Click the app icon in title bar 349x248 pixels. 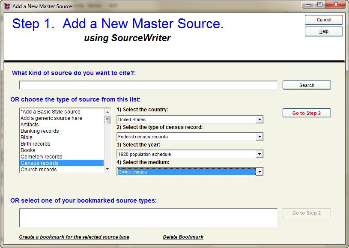[7, 6]
